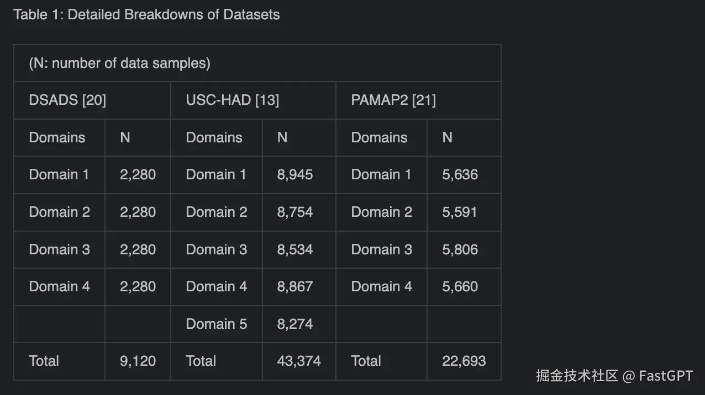Click the USC-HAD total value 43,374

299,361
